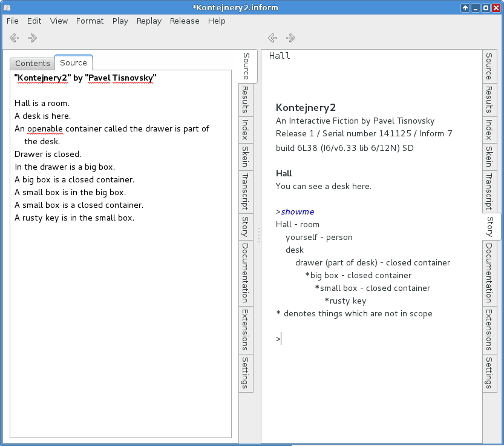The image size is (504, 446).
Task: Click source line "Hall is a room."
Action: coord(42,104)
